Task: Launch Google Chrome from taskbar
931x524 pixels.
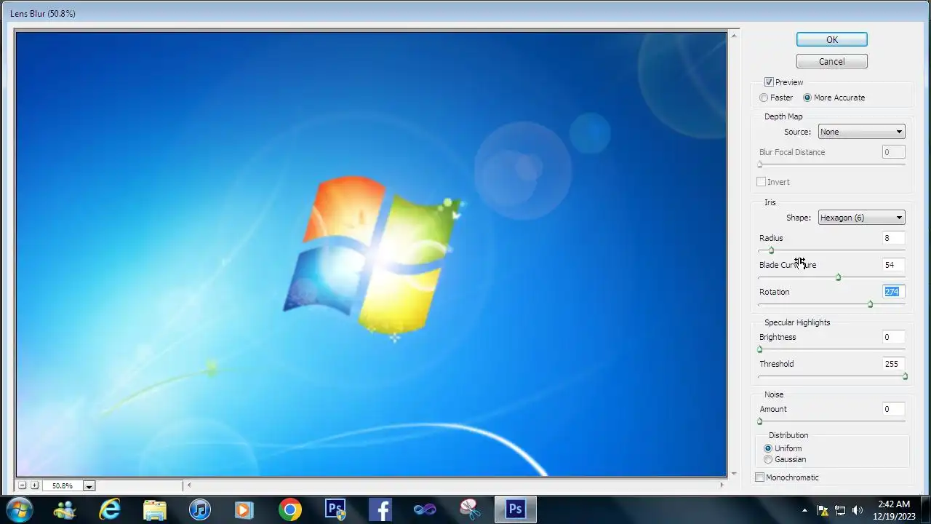Action: pyautogui.click(x=290, y=509)
